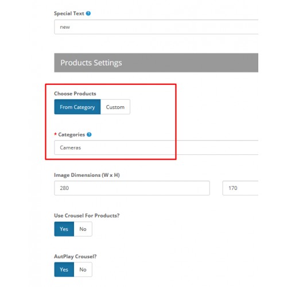Viewport: 287px width, 287px height.
Task: Select the From Category option
Action: click(77, 107)
